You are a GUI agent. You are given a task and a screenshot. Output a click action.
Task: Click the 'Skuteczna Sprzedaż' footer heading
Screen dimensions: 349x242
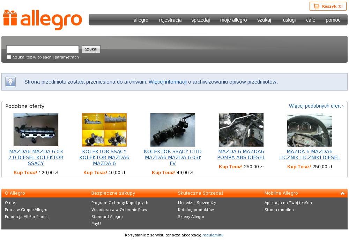[201, 193]
